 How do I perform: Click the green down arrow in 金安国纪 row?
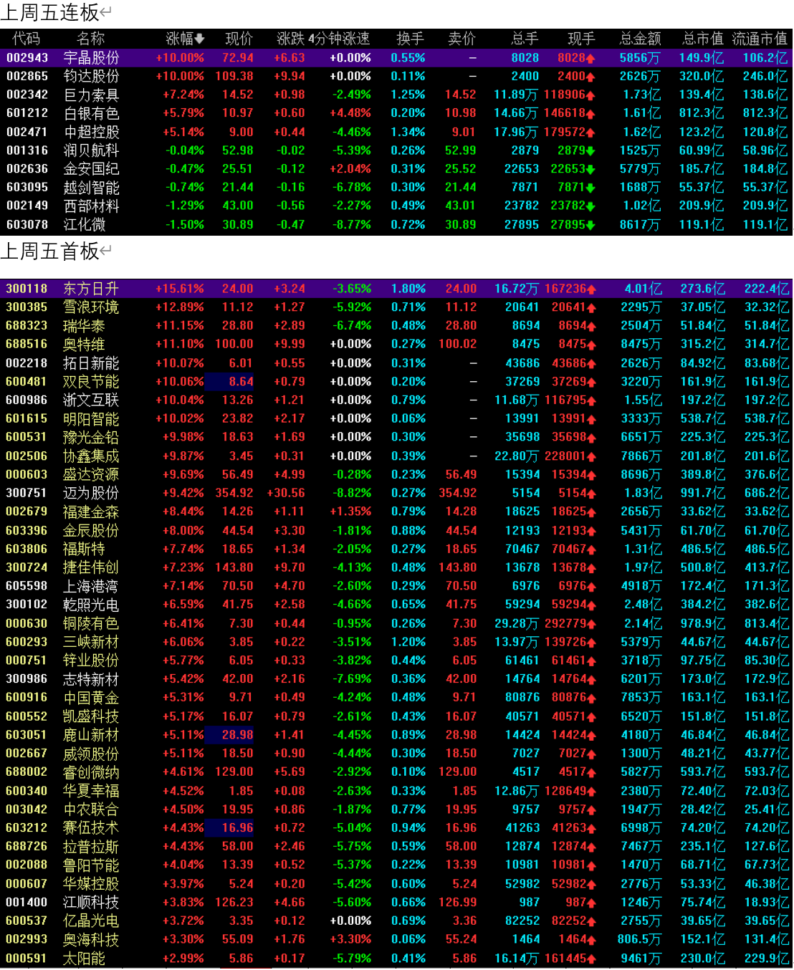[590, 169]
